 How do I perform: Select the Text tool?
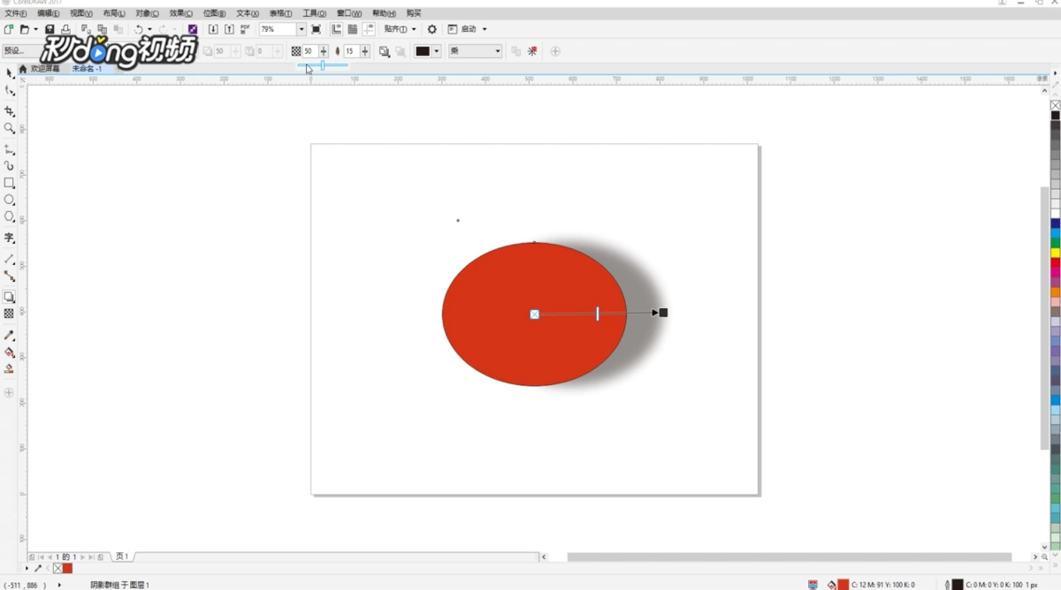click(10, 238)
